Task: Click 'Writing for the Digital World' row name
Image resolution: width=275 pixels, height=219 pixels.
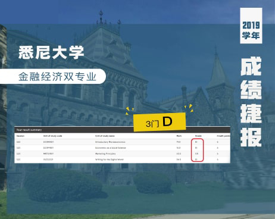Action: (x=110, y=159)
